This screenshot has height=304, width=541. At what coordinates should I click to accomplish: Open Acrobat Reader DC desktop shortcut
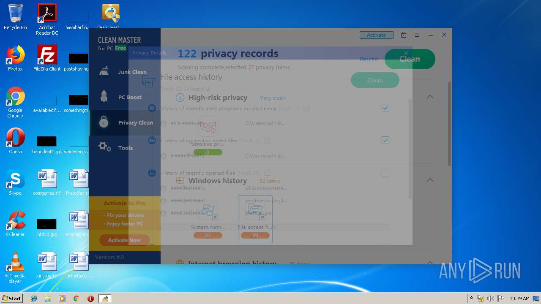[x=47, y=19]
